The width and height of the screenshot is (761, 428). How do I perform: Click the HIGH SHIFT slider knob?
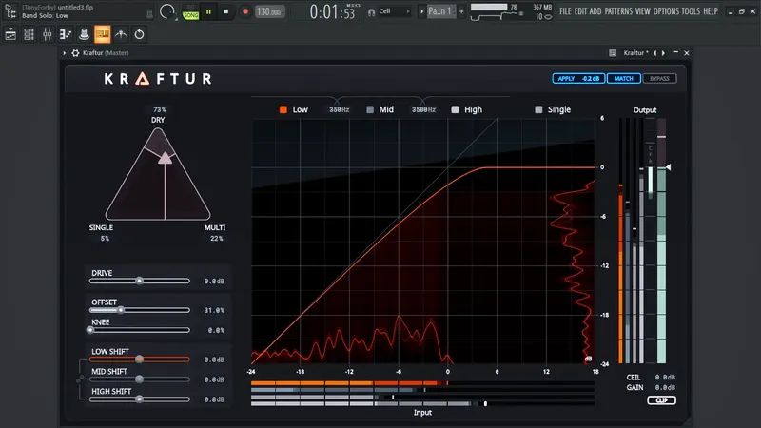coord(139,399)
